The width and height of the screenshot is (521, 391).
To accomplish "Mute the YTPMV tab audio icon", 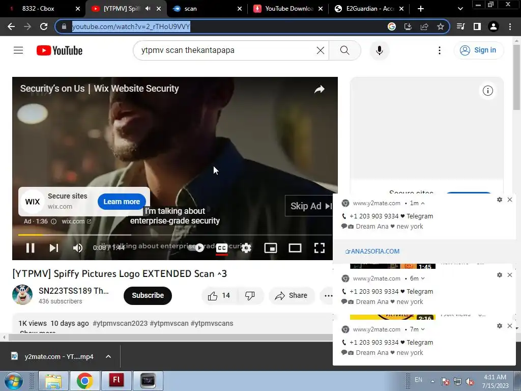I will (148, 9).
